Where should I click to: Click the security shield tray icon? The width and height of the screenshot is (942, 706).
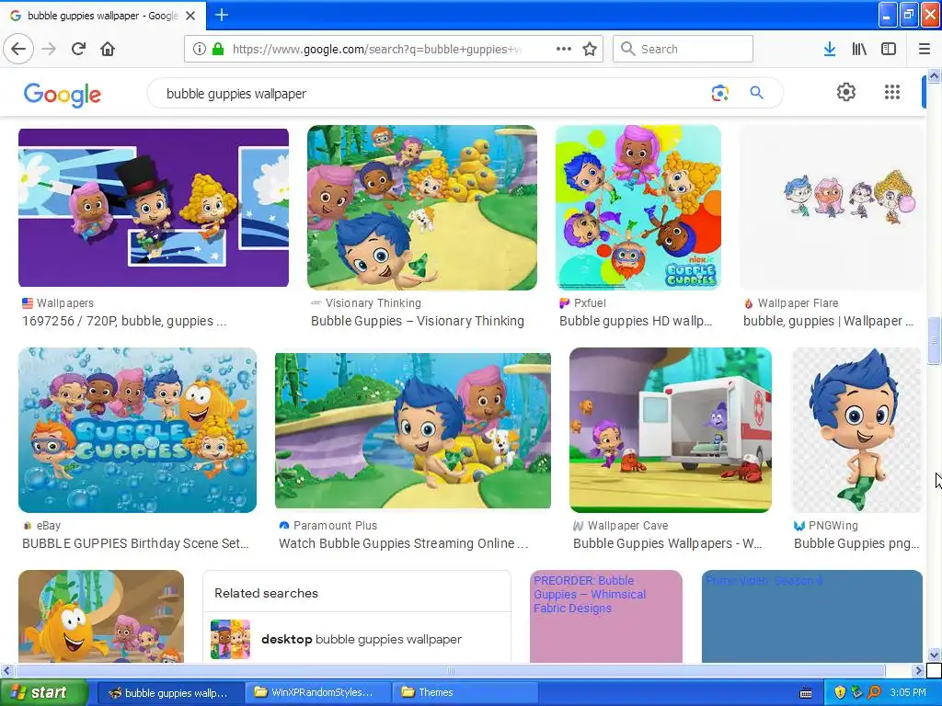pyautogui.click(x=839, y=692)
